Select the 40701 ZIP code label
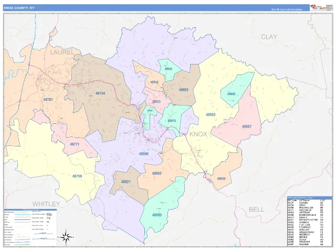Screen dimensions: 336x252 (x=48, y=100)
